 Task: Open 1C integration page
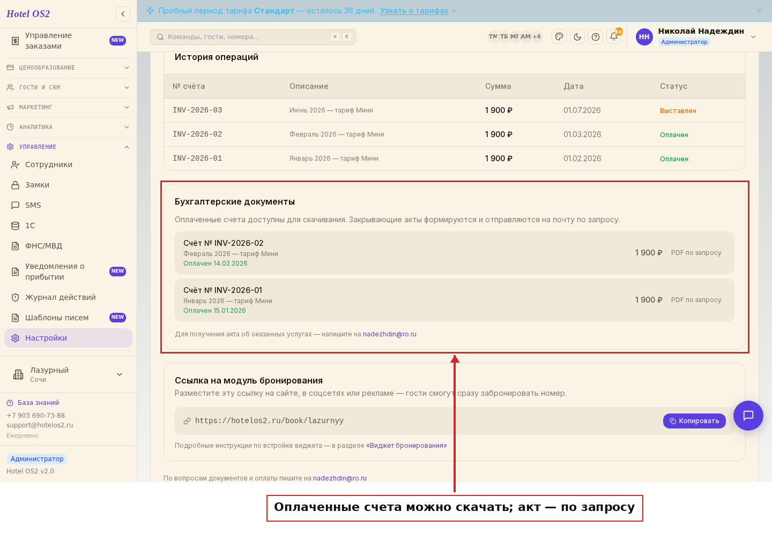point(68,225)
